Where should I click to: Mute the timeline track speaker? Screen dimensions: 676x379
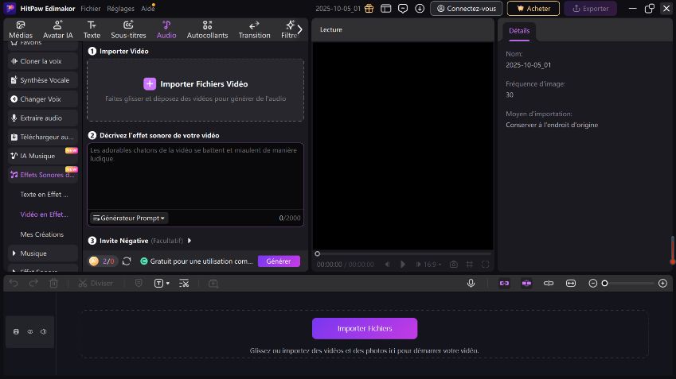[x=44, y=331]
